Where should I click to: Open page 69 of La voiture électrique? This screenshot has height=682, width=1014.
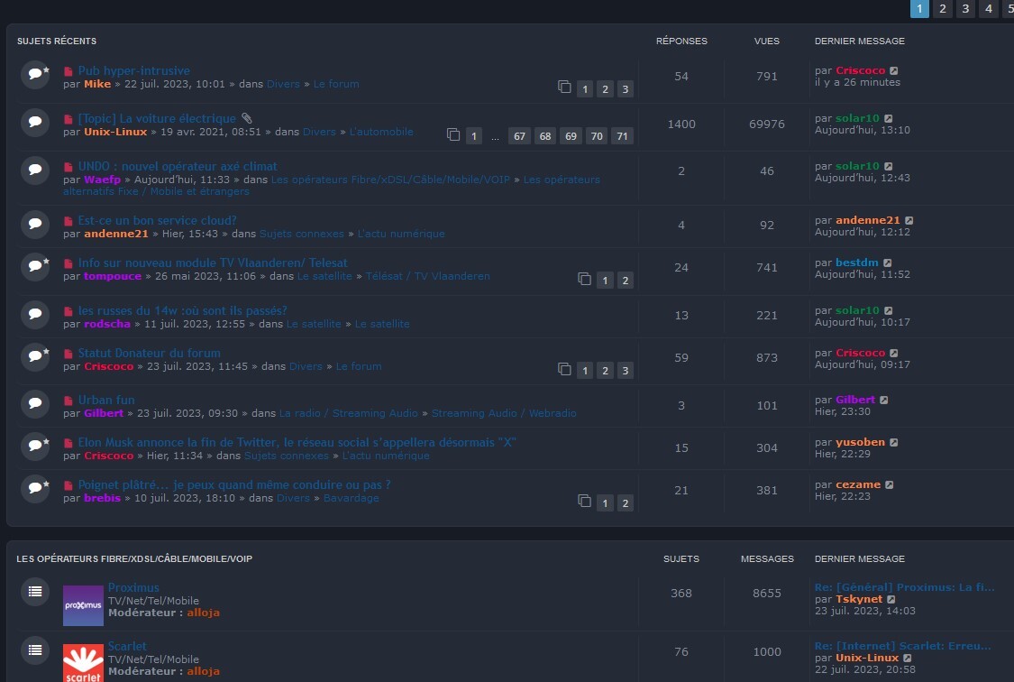tap(571, 136)
